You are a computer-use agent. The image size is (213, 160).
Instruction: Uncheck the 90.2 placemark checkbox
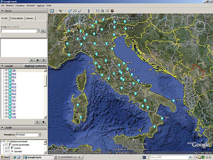[x=6, y=77]
